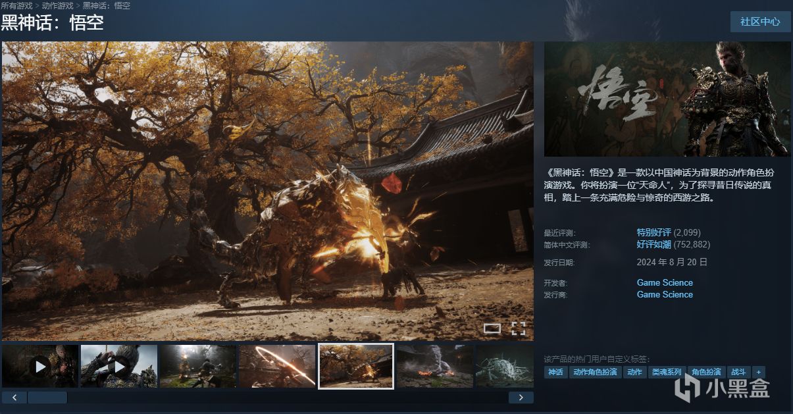Click the thumbnail strip scrollbar handle
This screenshot has height=414, width=793.
pos(47,398)
